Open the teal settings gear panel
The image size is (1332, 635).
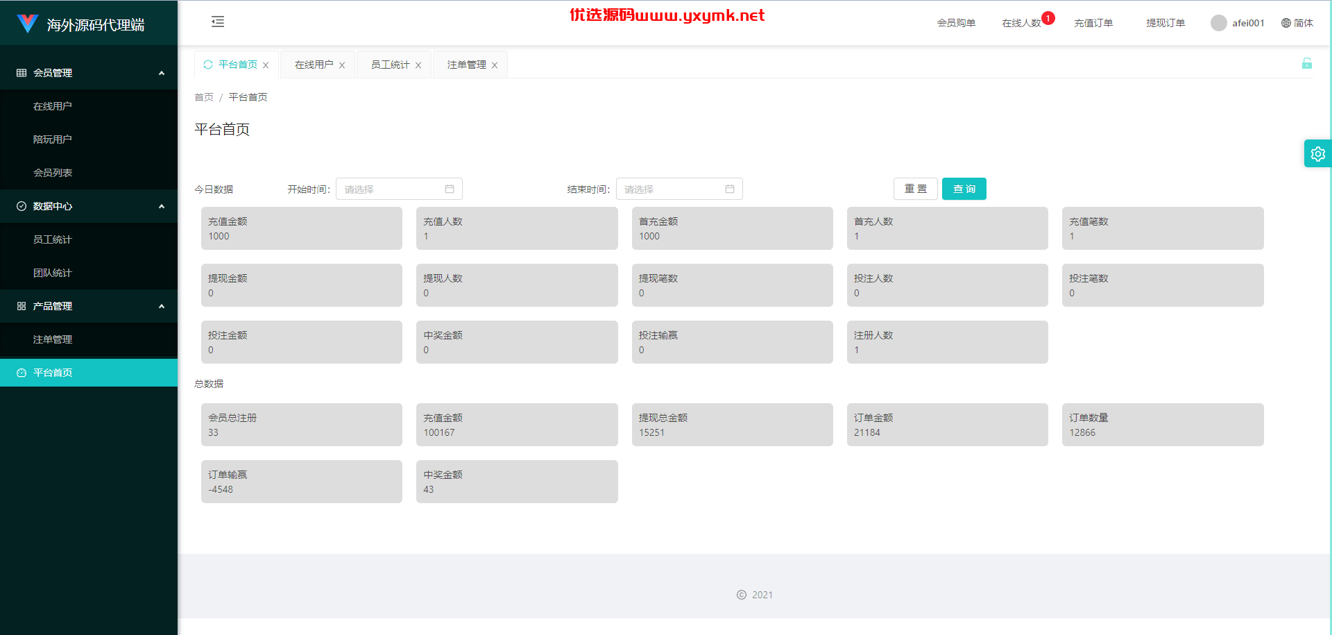[x=1317, y=154]
